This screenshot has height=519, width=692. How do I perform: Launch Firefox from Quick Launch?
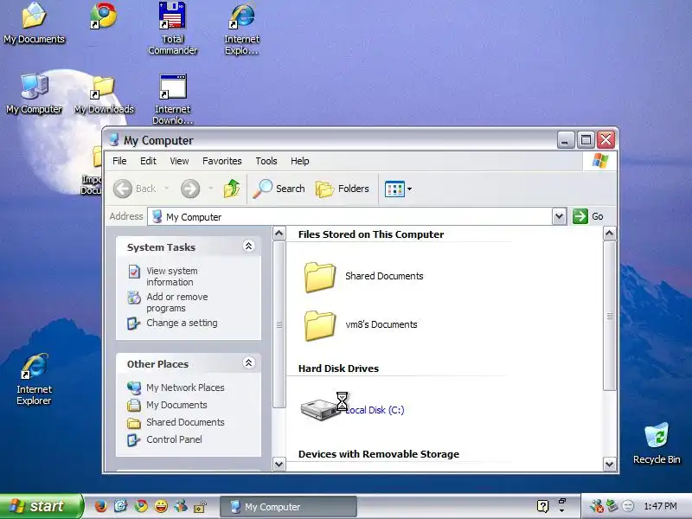click(101, 506)
